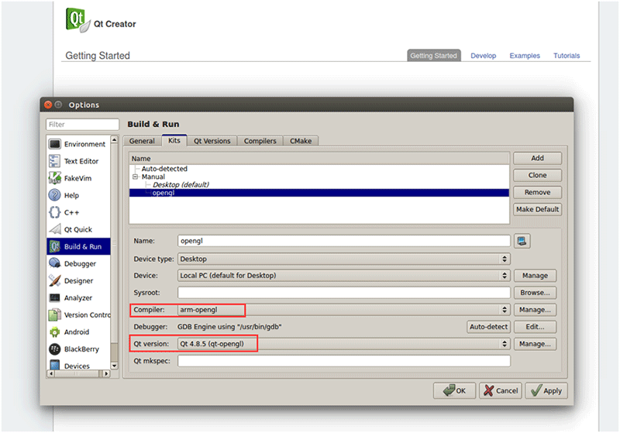This screenshot has width=620, height=433.
Task: Select Build & Run category icon
Action: (x=54, y=246)
